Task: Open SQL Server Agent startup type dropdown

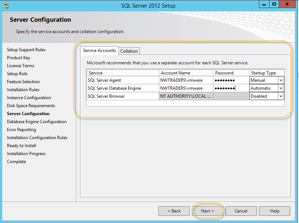Action: click(280, 80)
